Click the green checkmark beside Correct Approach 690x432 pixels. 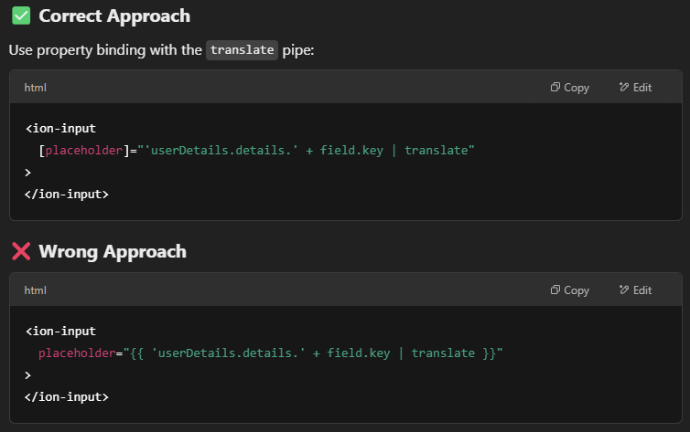point(20,16)
